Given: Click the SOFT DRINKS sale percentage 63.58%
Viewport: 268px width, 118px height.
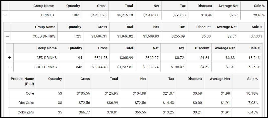Looking at the screenshot, I should 254,67.
